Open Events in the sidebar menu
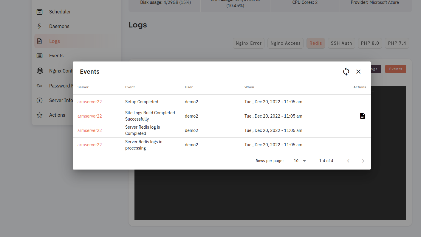The height and width of the screenshot is (237, 421). (56, 56)
